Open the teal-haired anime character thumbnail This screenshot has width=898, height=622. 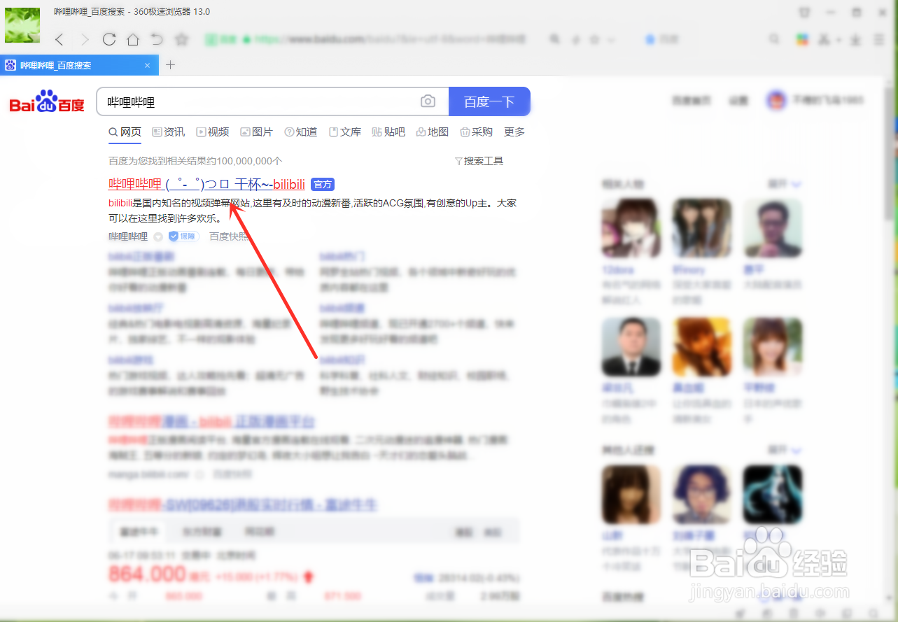[773, 495]
